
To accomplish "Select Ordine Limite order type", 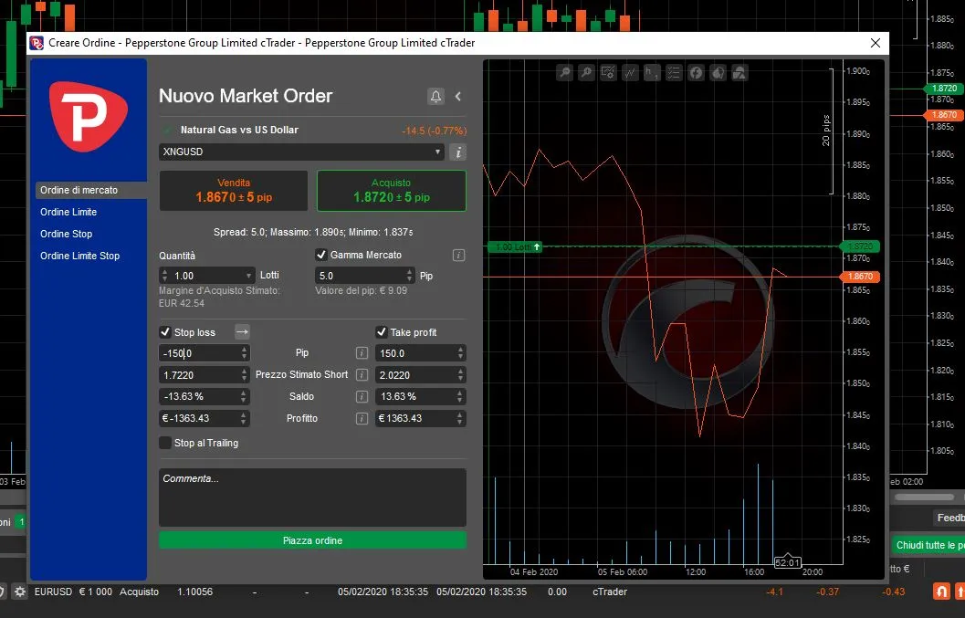I will click(68, 212).
